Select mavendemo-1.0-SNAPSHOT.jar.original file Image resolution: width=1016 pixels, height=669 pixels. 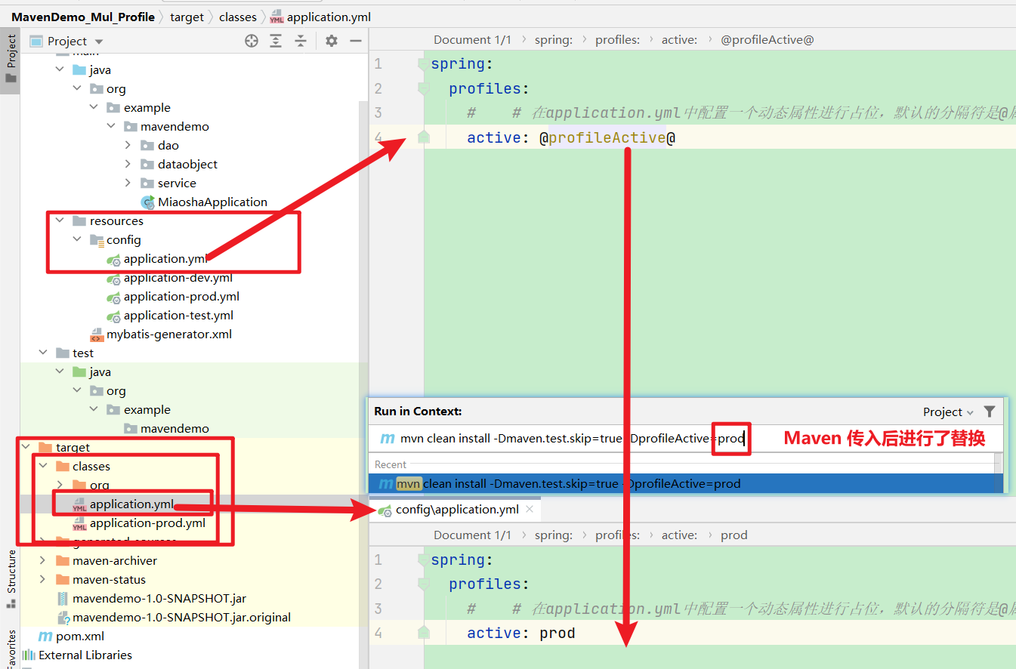pyautogui.click(x=173, y=617)
